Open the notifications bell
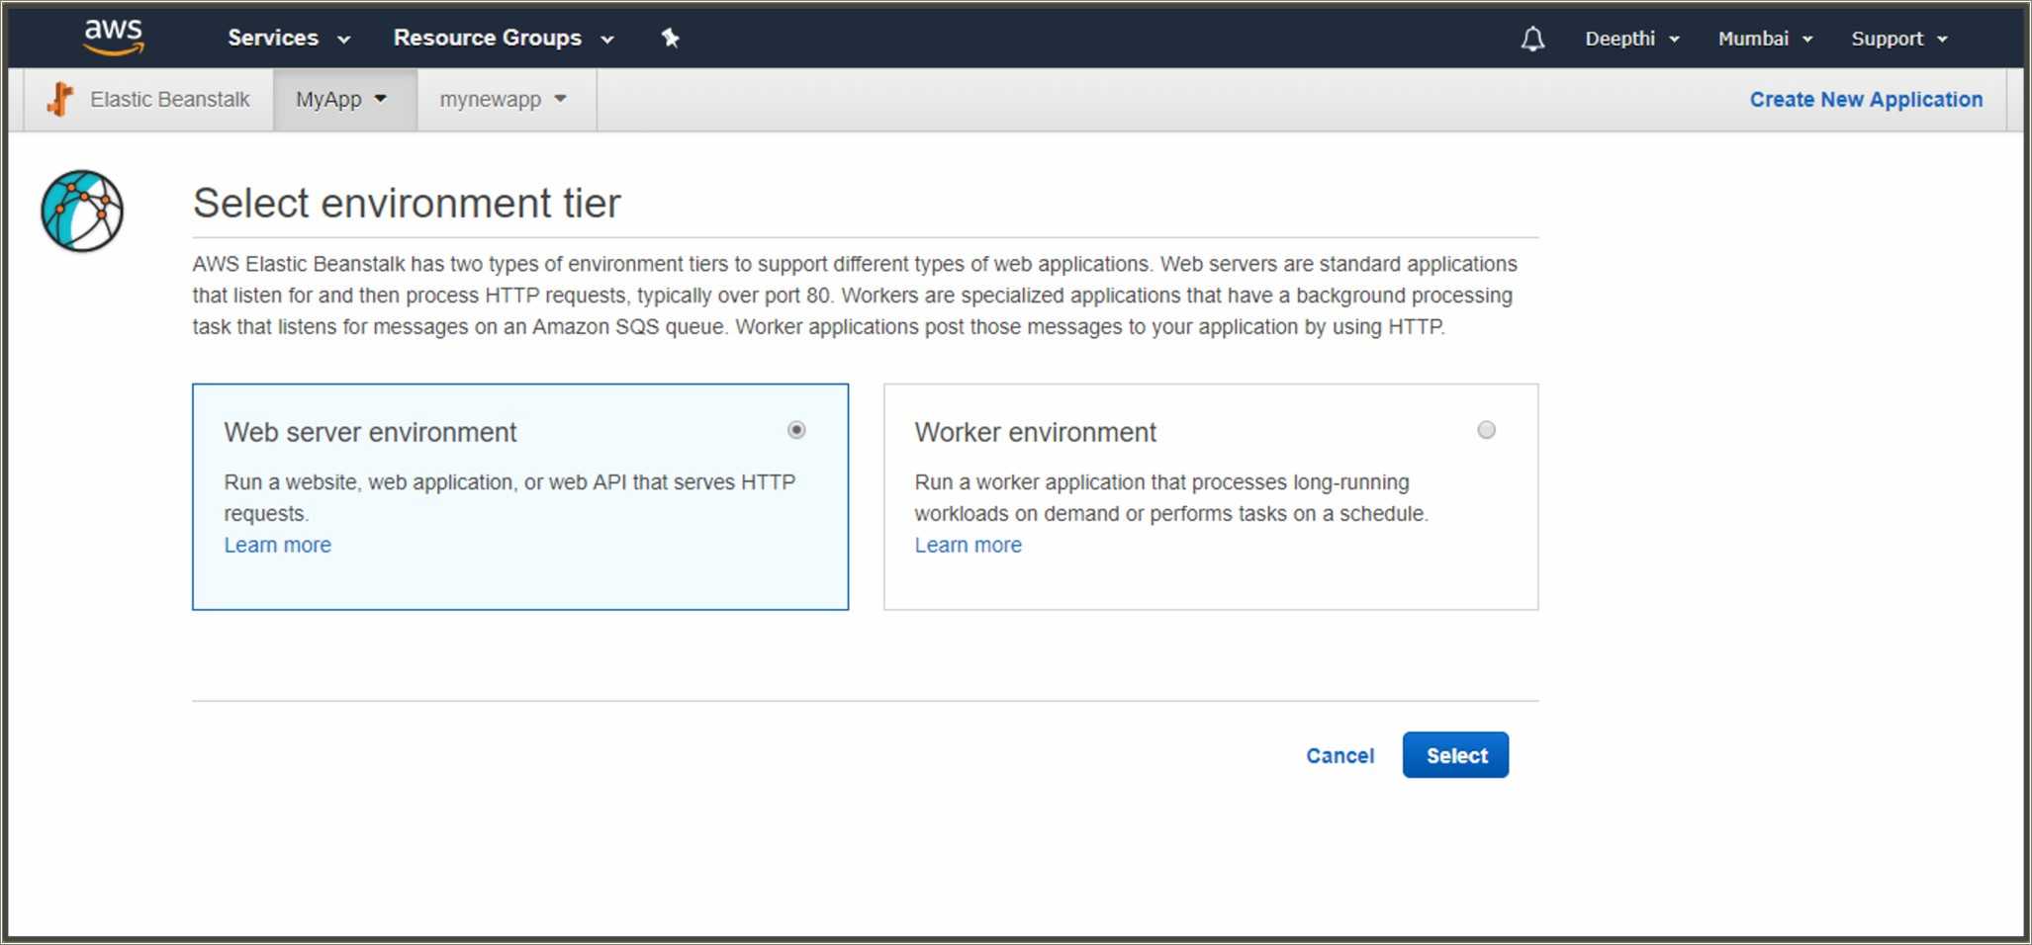2032x945 pixels. tap(1531, 39)
